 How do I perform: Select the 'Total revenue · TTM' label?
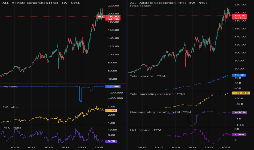click(147, 76)
